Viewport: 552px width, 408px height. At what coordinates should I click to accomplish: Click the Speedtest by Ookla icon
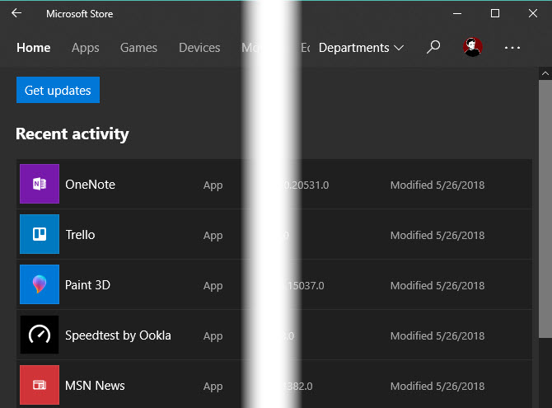click(40, 335)
